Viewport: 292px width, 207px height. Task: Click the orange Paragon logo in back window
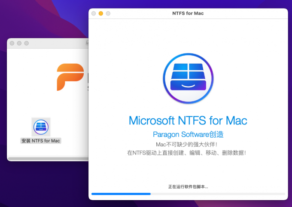tap(70, 77)
